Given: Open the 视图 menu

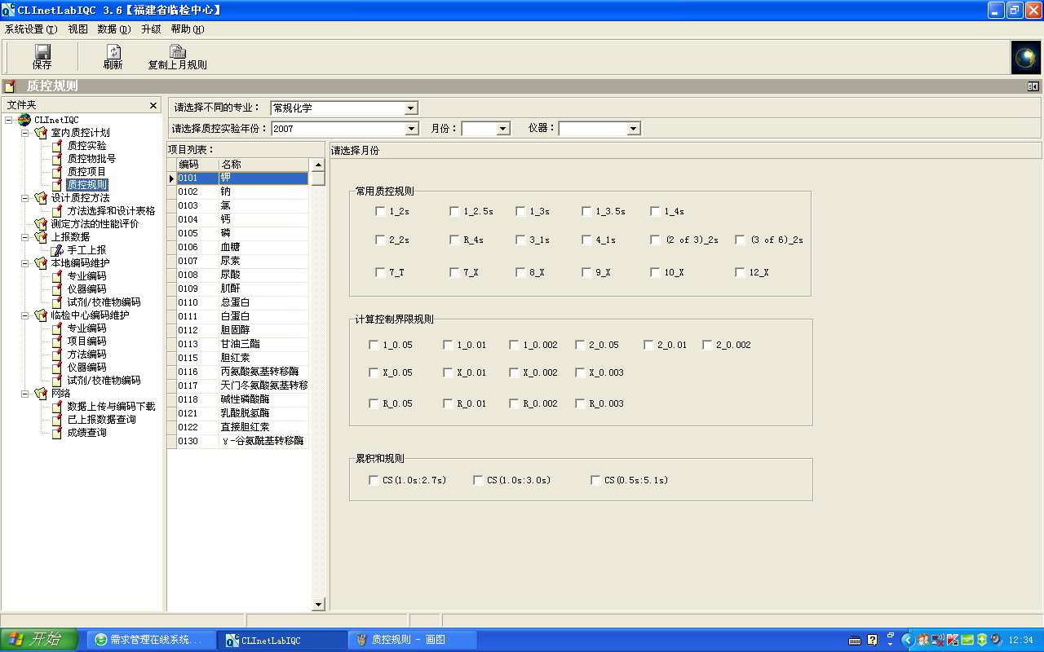Looking at the screenshot, I should click(x=77, y=29).
